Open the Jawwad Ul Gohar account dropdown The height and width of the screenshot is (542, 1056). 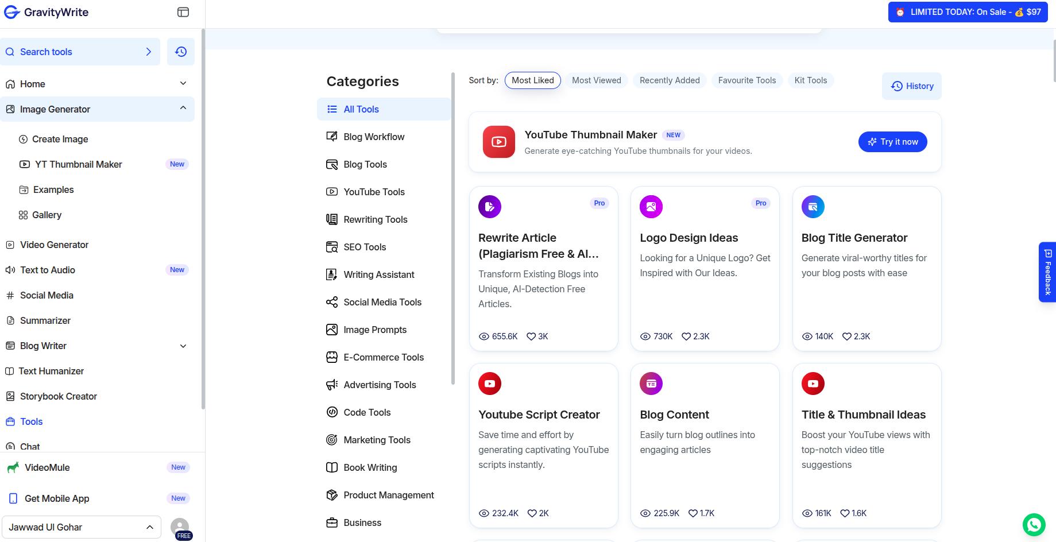click(x=82, y=527)
